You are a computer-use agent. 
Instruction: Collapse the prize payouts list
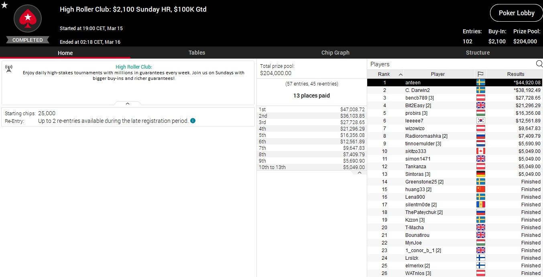(x=359, y=173)
